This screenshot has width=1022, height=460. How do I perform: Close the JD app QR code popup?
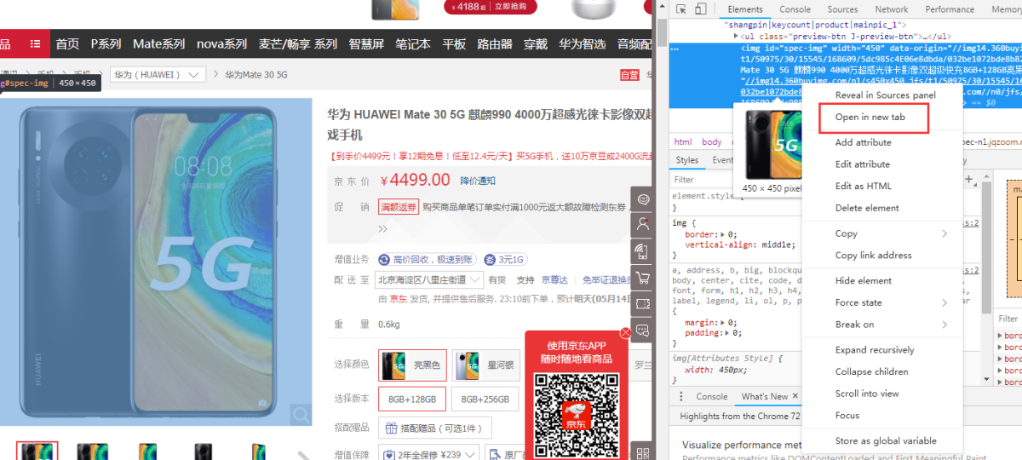point(626,332)
